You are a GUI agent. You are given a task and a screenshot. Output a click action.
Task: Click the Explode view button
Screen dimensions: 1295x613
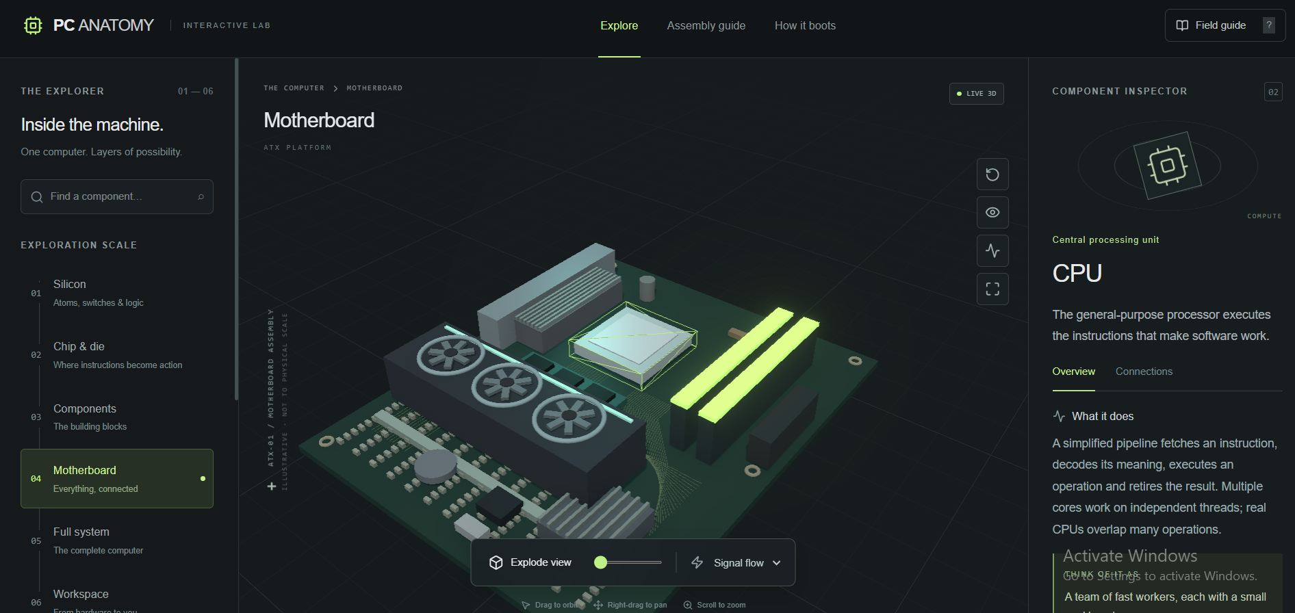[530, 562]
